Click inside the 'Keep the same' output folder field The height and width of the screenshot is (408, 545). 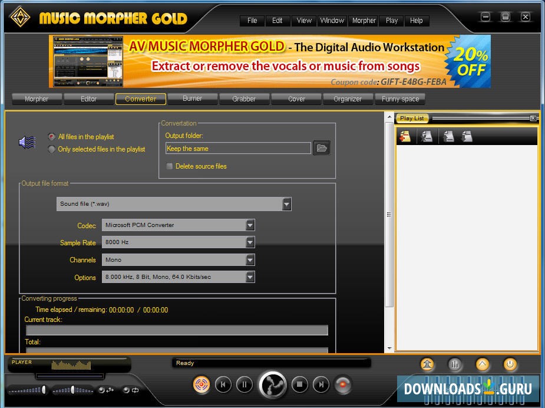click(236, 148)
